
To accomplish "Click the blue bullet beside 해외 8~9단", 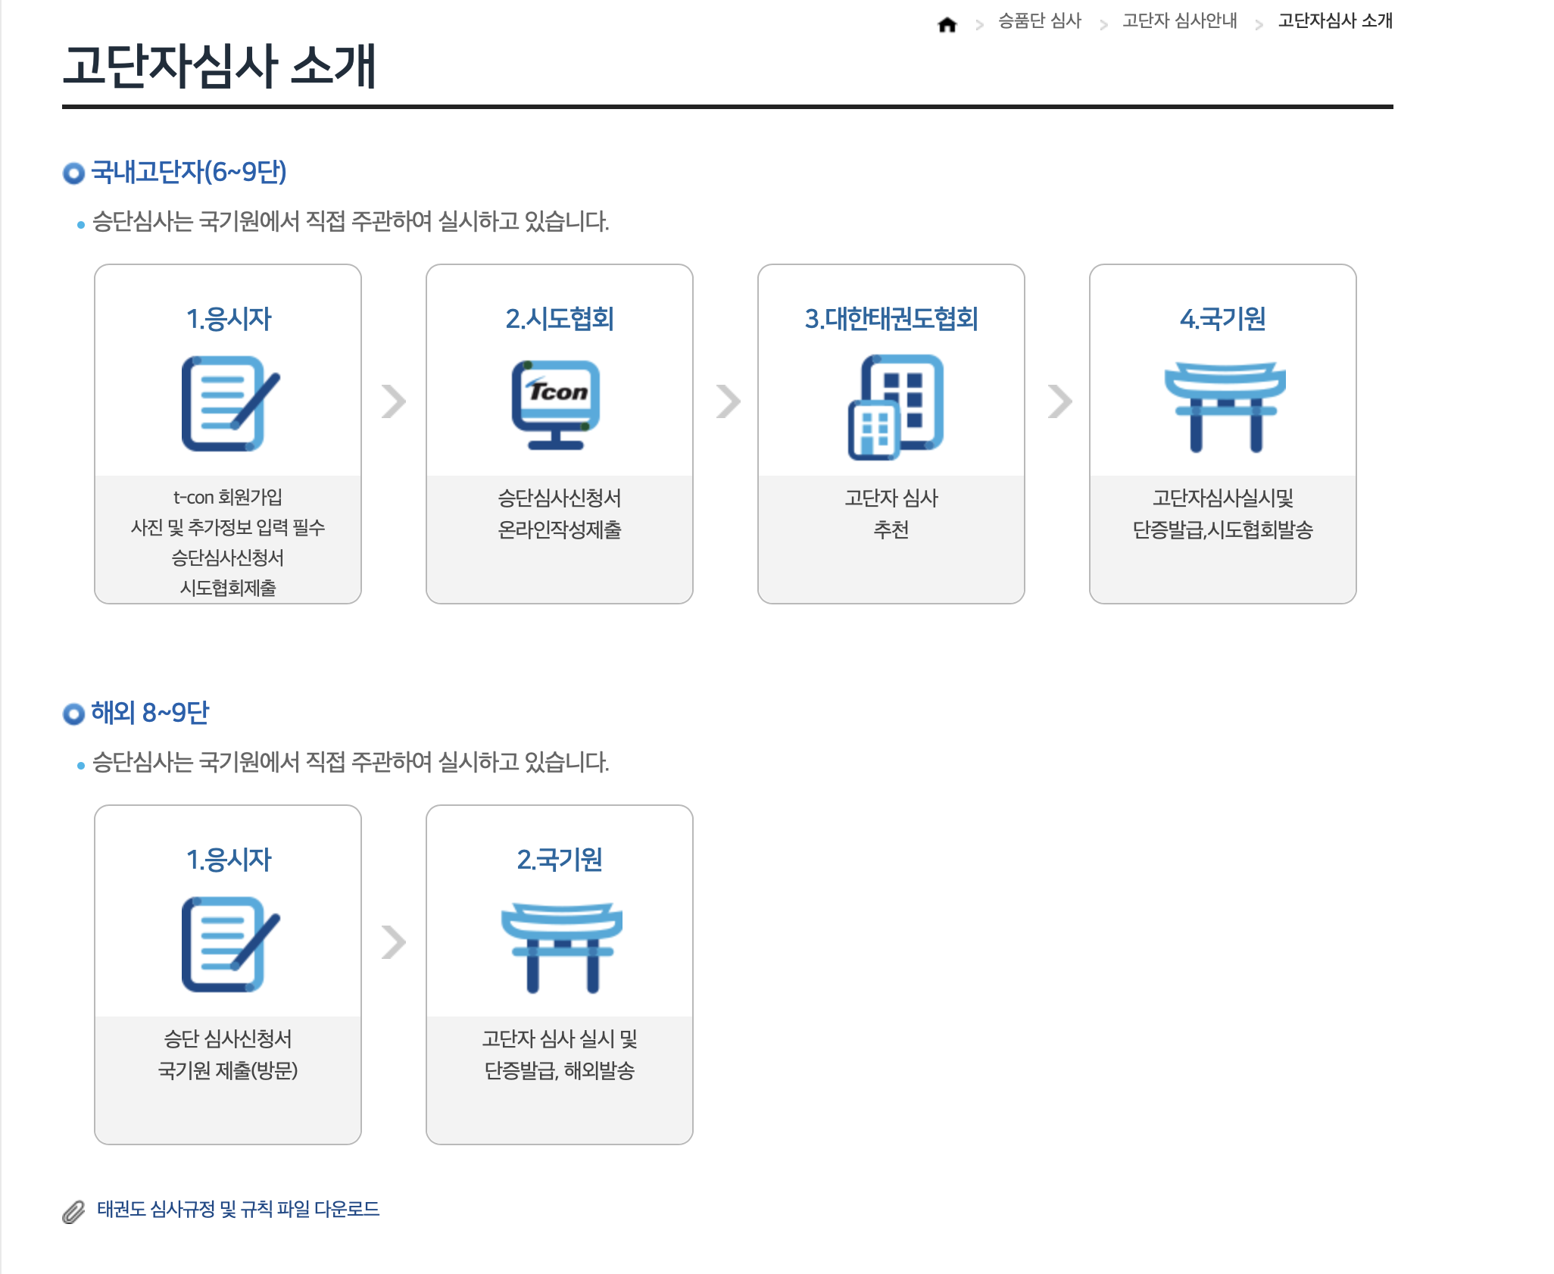I will tap(73, 712).
